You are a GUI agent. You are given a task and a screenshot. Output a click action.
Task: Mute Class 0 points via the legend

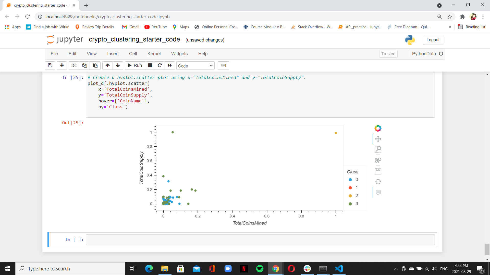353,180
